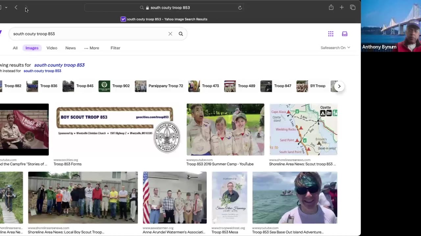This screenshot has height=236, width=421.
Task: Open Shoreline Area News: Scout troop 853 link
Action: pyautogui.click(x=303, y=164)
